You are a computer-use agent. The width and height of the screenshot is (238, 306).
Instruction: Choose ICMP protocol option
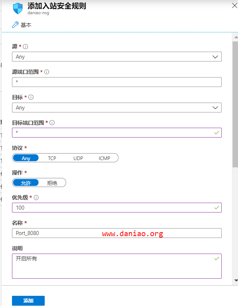click(x=104, y=158)
